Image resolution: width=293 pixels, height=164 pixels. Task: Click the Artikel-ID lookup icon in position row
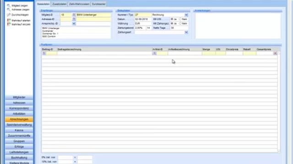coord(154,53)
